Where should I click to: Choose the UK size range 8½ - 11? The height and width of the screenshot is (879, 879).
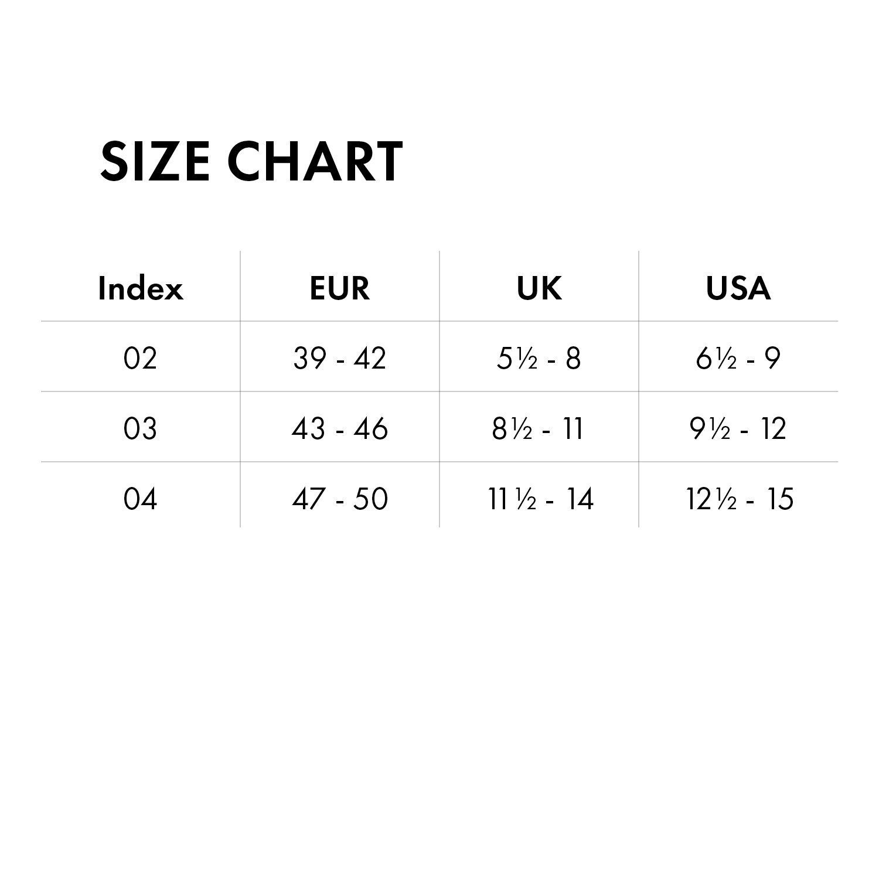[x=539, y=428]
